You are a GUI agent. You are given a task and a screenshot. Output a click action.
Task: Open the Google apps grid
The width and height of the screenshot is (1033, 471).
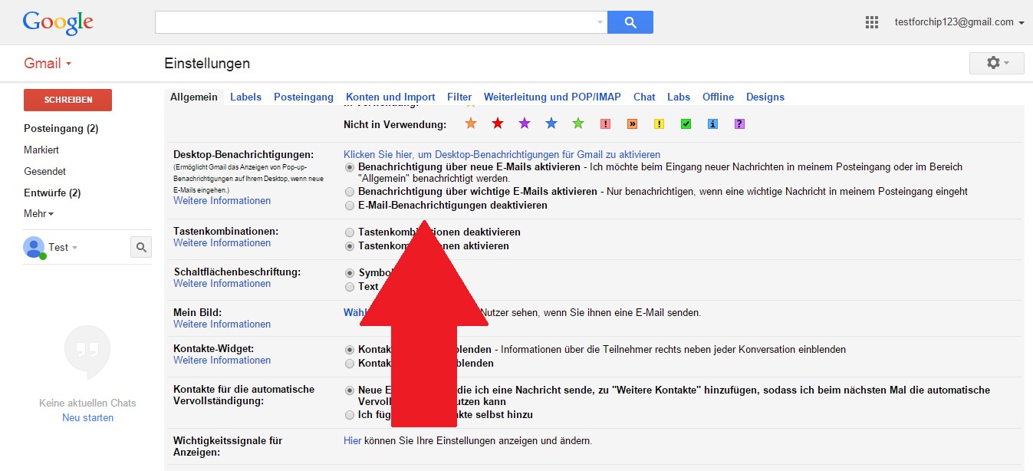click(872, 22)
